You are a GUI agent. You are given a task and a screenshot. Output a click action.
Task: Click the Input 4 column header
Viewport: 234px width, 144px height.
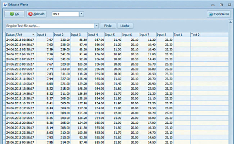[x=96, y=35]
